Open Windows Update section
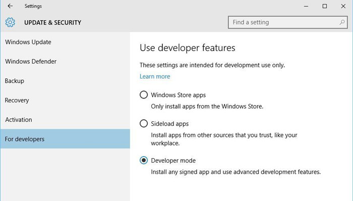 click(x=65, y=42)
